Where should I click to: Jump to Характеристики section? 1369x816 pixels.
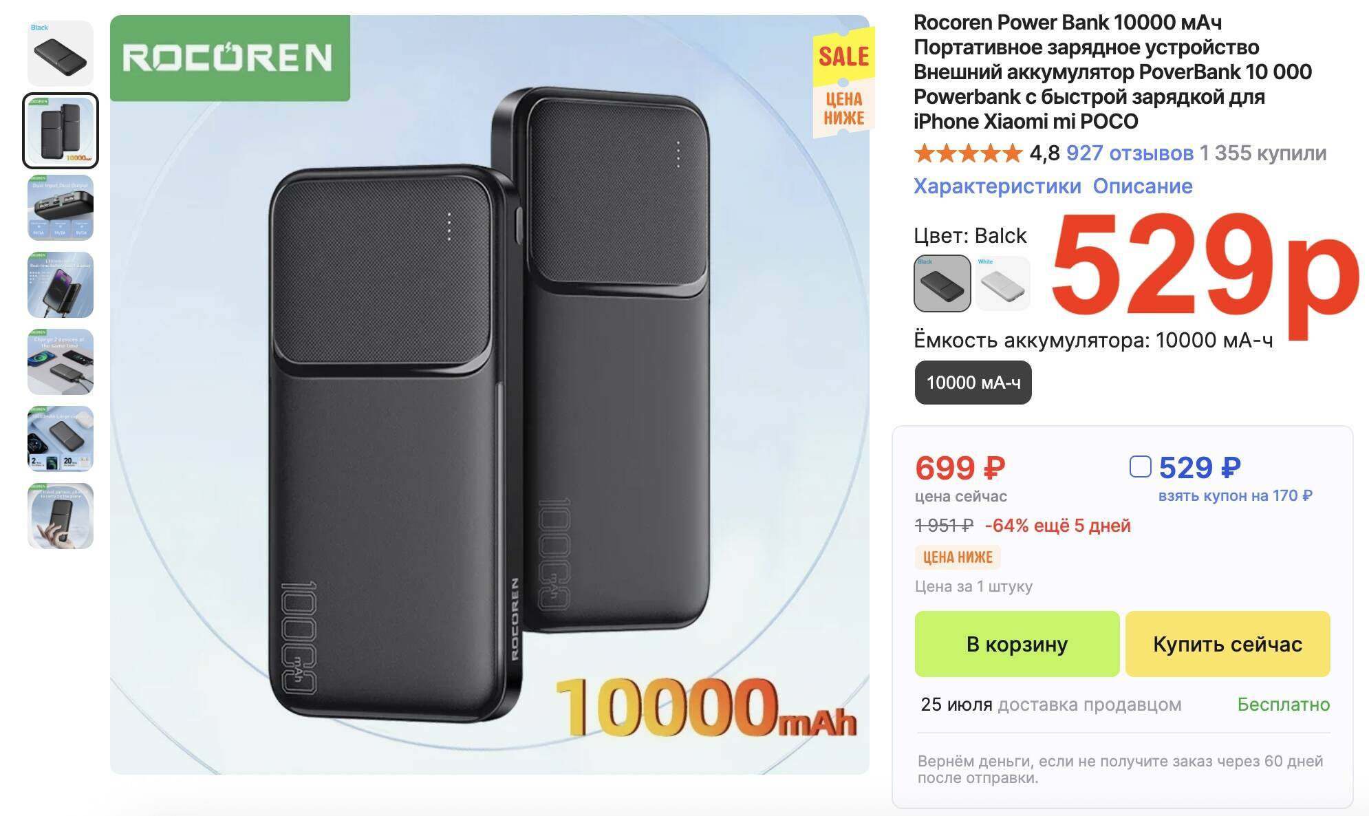click(x=997, y=186)
